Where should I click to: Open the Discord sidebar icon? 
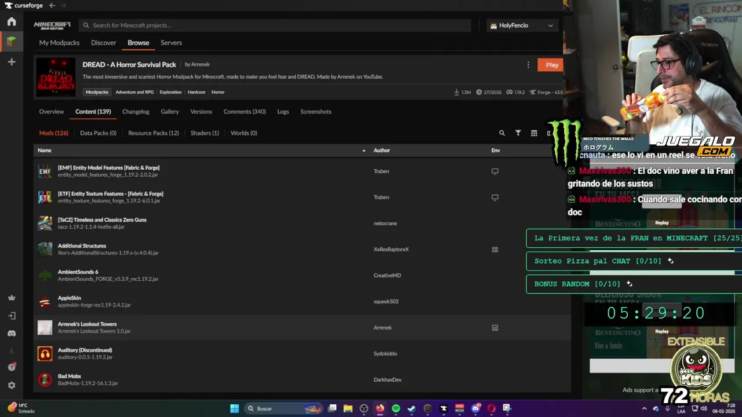(x=12, y=333)
